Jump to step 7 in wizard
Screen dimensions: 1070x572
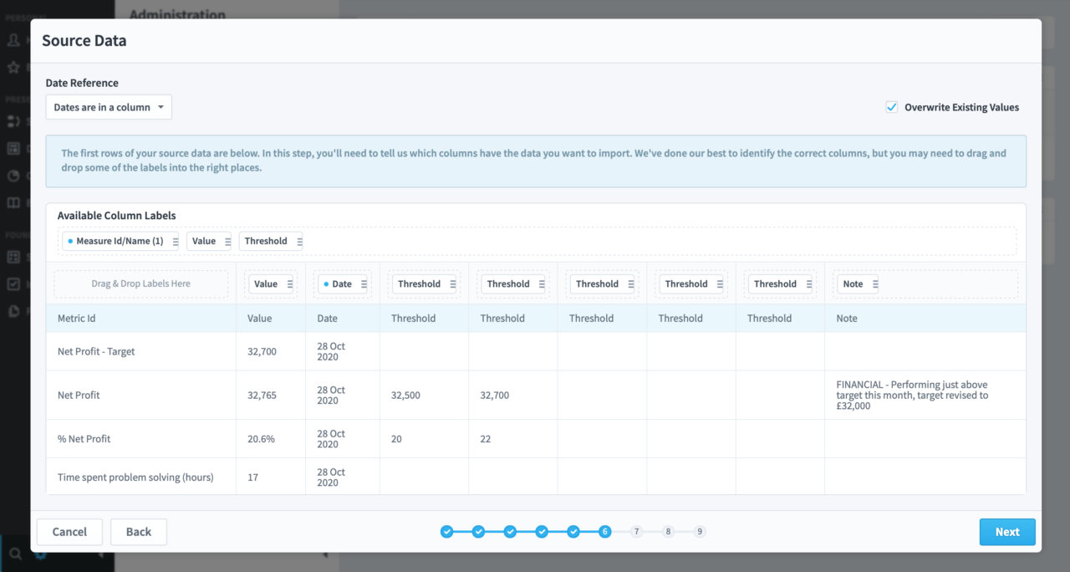pos(636,532)
